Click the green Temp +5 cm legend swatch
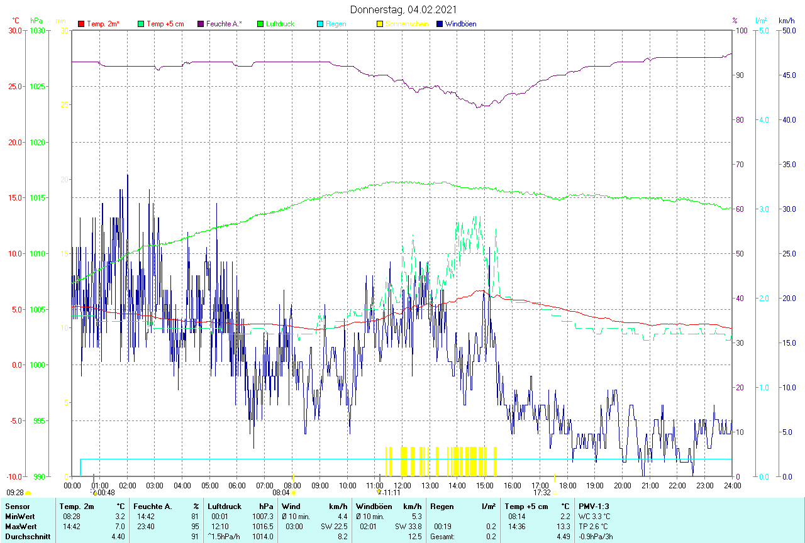 coord(141,24)
